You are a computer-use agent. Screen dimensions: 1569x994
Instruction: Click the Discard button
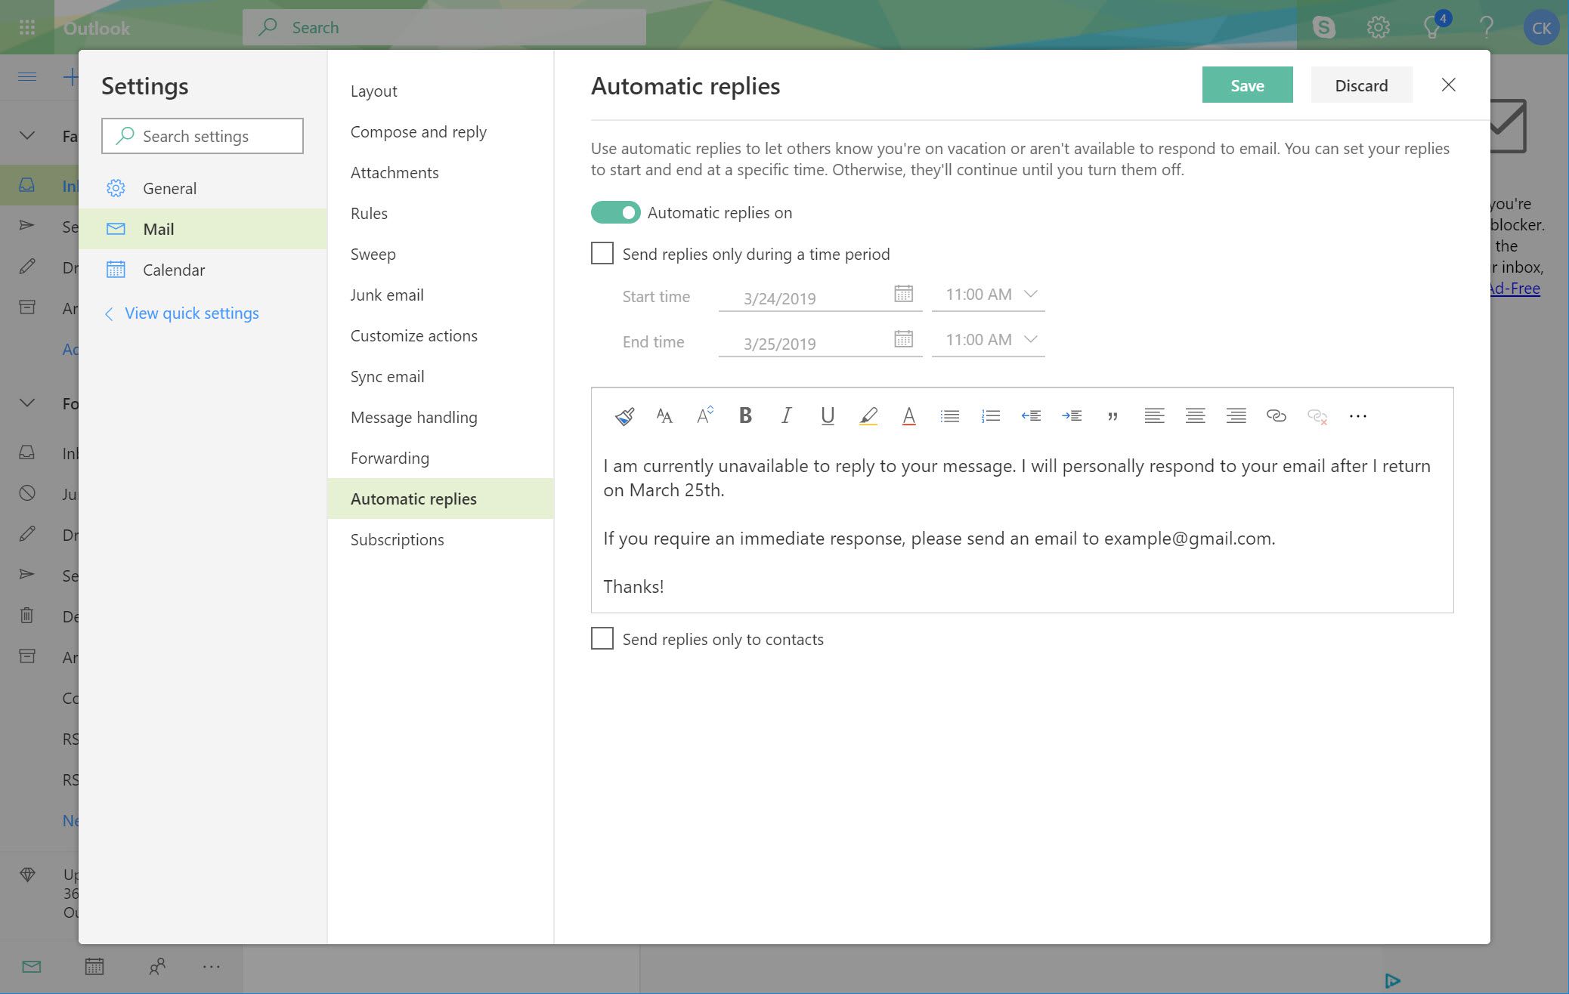point(1362,83)
